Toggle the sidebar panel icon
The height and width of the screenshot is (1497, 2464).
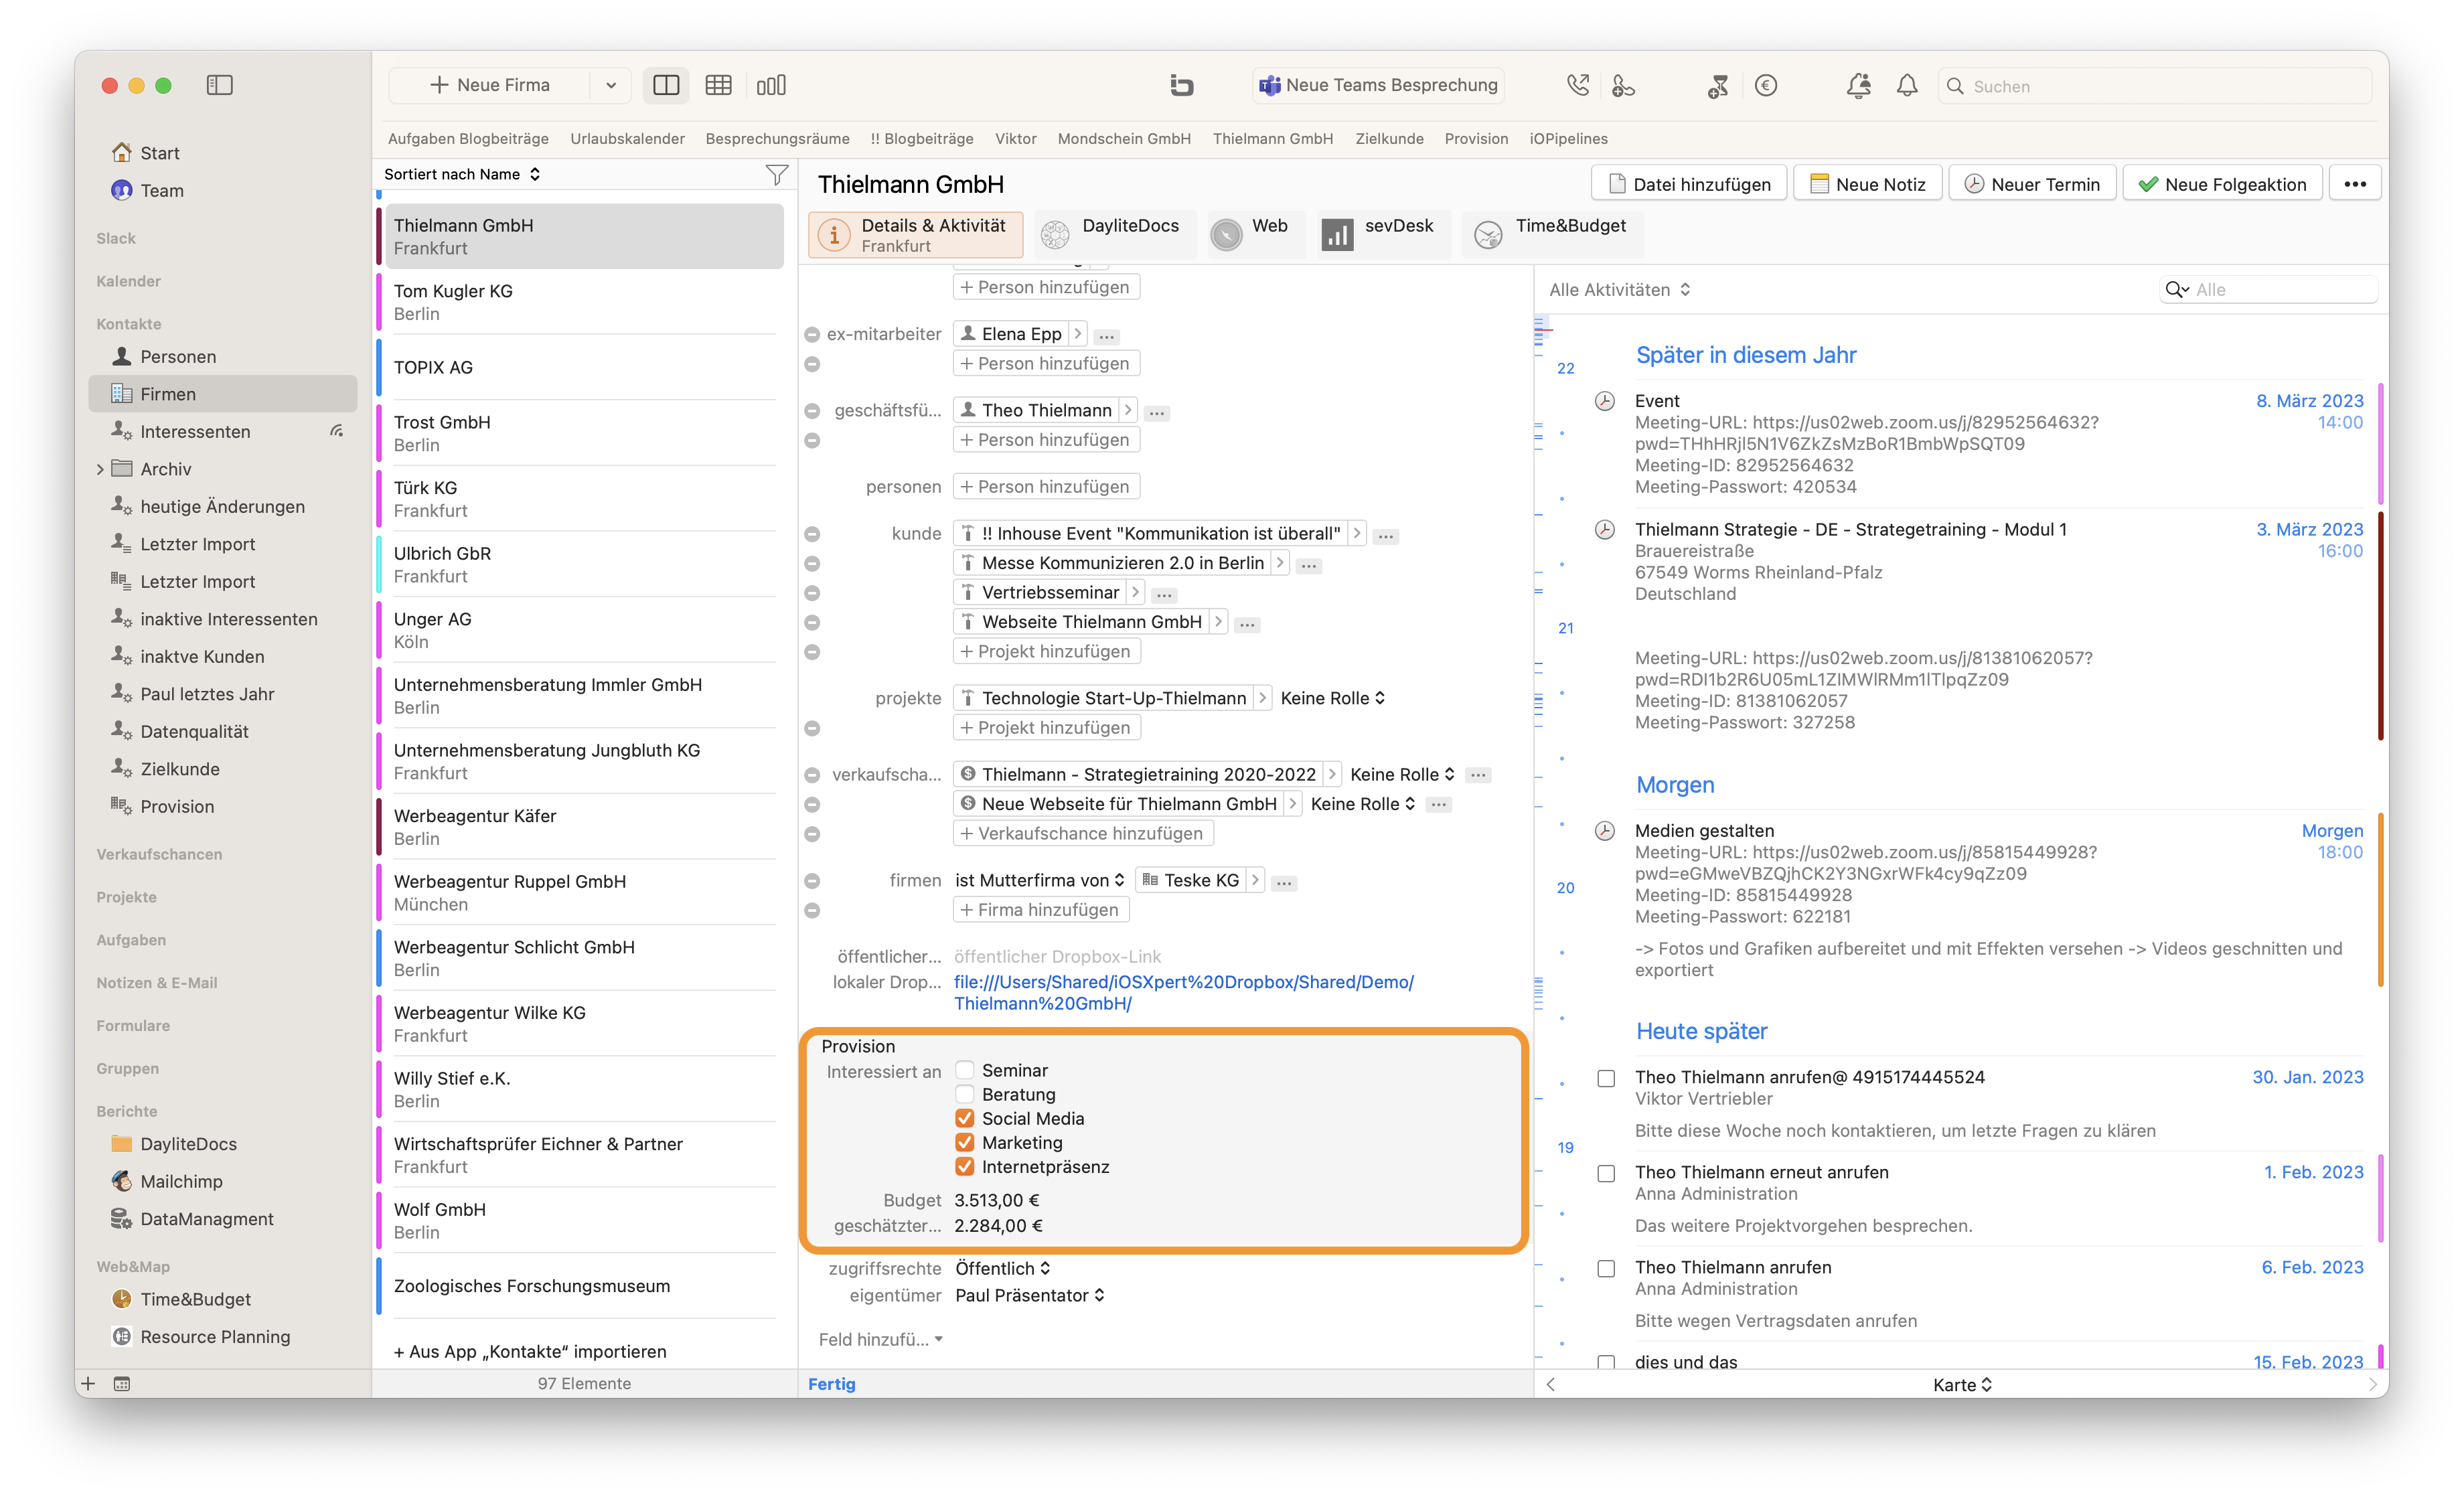(219, 85)
